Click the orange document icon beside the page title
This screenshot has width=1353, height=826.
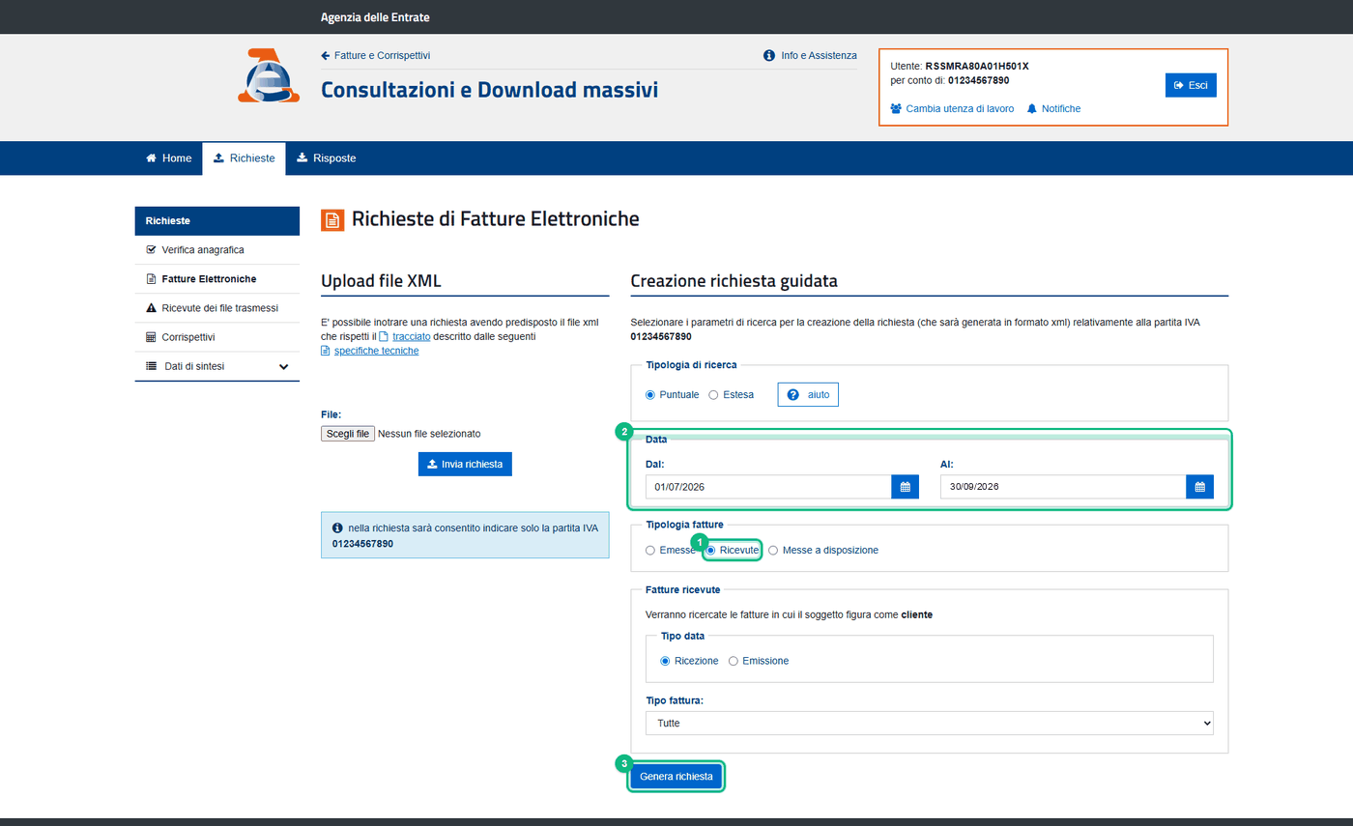331,219
